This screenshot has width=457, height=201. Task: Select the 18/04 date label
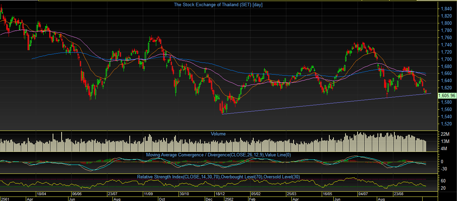(x=42, y=194)
